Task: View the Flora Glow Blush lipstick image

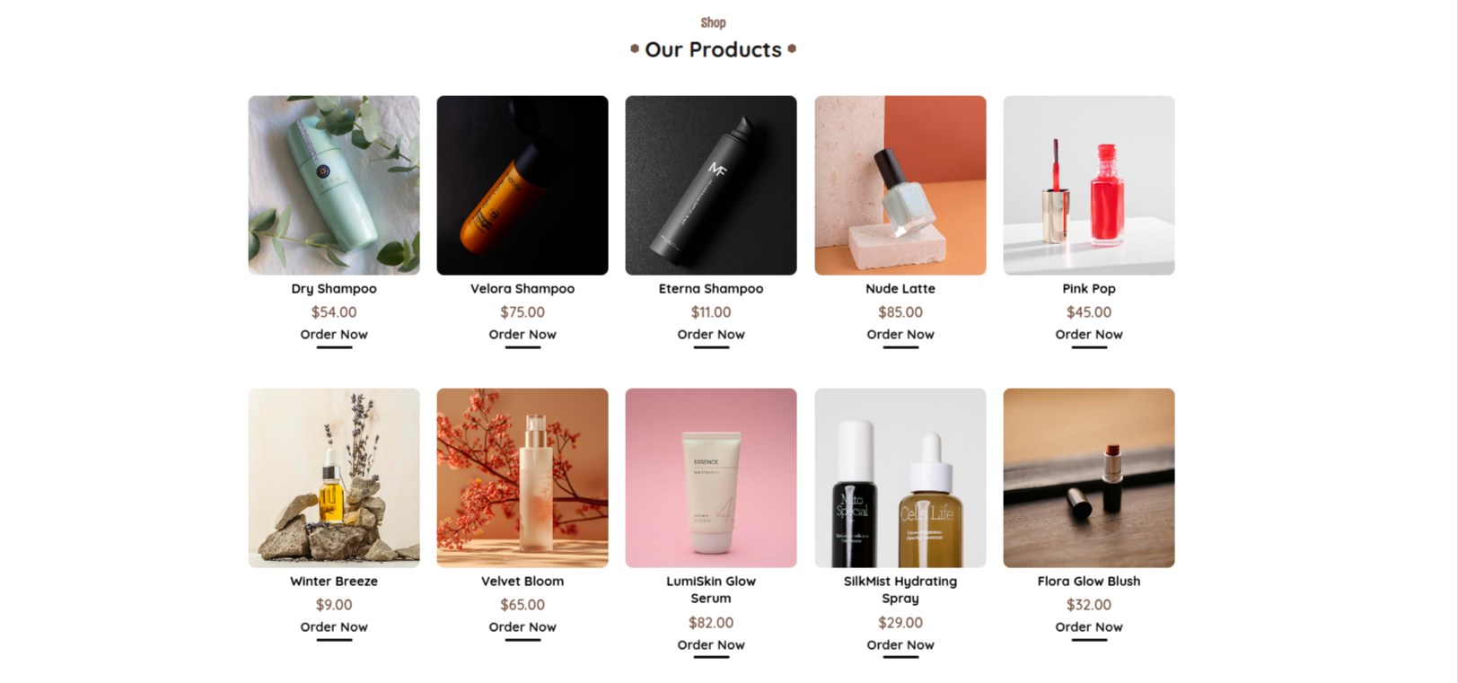Action: pyautogui.click(x=1089, y=477)
